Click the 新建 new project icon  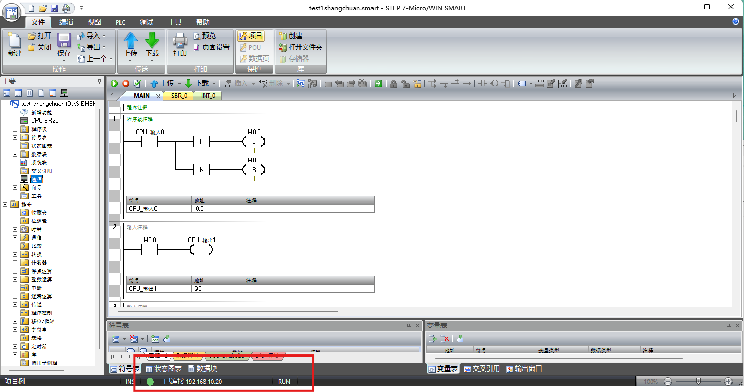(15, 41)
